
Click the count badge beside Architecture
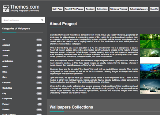pyautogui.click(x=39, y=61)
